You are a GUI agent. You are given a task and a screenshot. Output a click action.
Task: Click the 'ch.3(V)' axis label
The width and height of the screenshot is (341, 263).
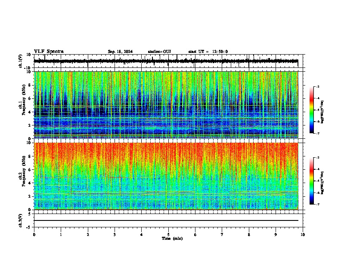(21, 220)
